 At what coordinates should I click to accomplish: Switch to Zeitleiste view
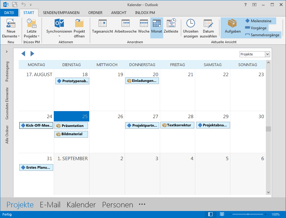171,27
